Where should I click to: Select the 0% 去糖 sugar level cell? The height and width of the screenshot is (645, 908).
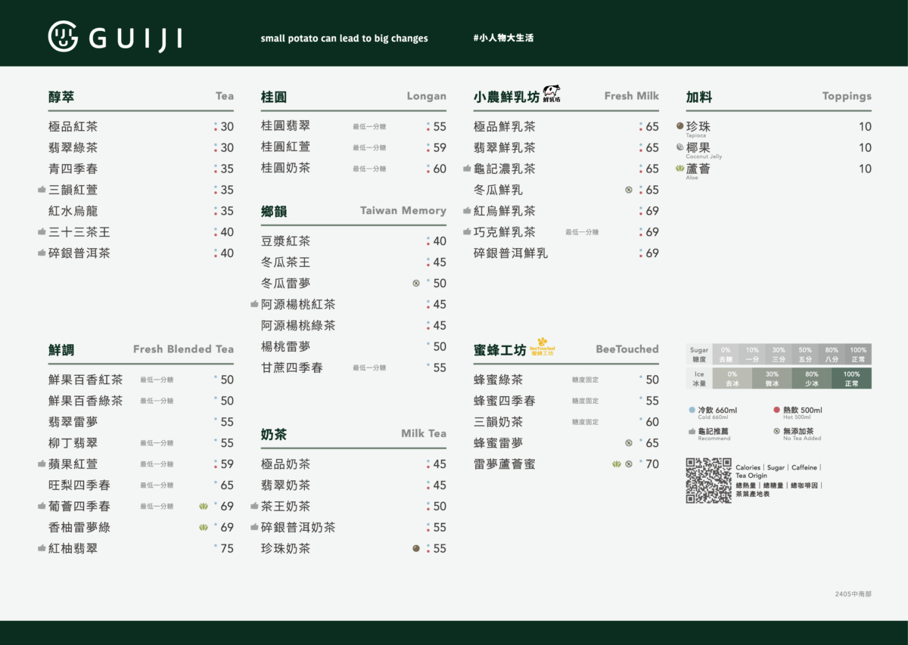tap(724, 354)
